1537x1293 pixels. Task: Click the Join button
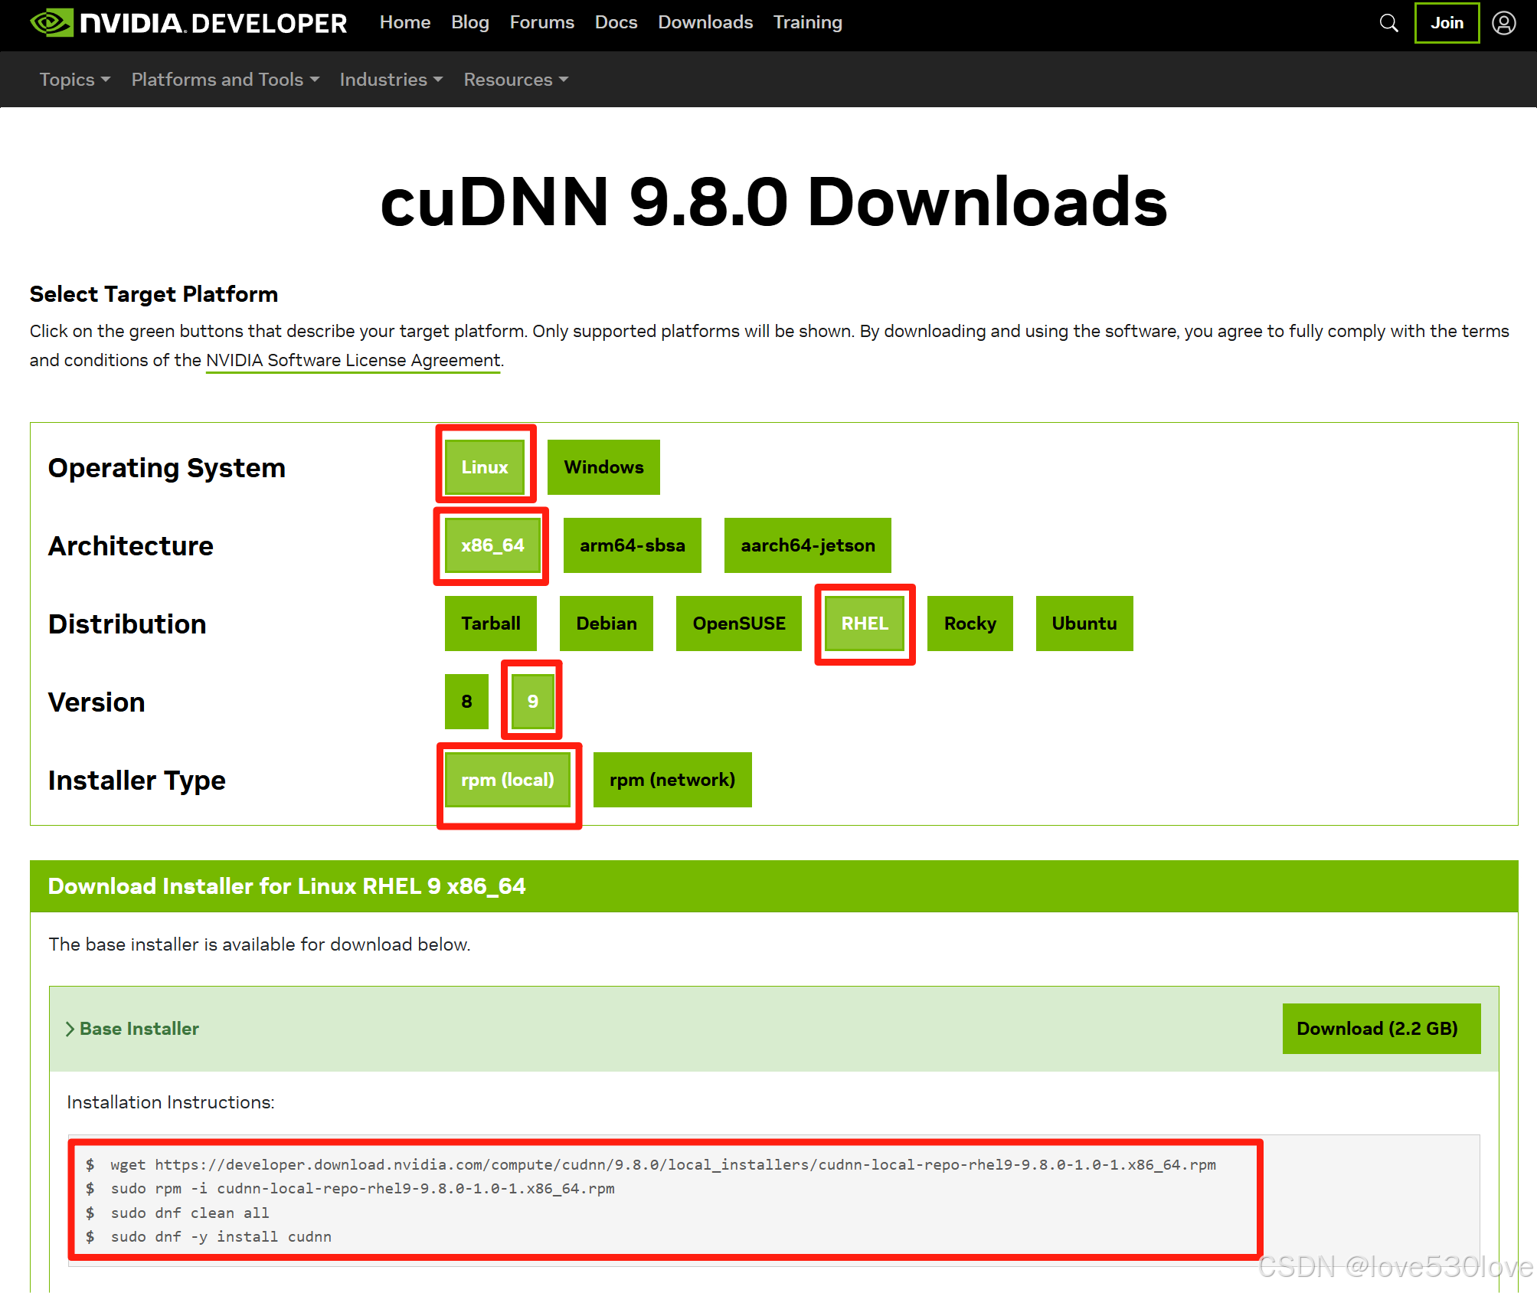click(1446, 23)
